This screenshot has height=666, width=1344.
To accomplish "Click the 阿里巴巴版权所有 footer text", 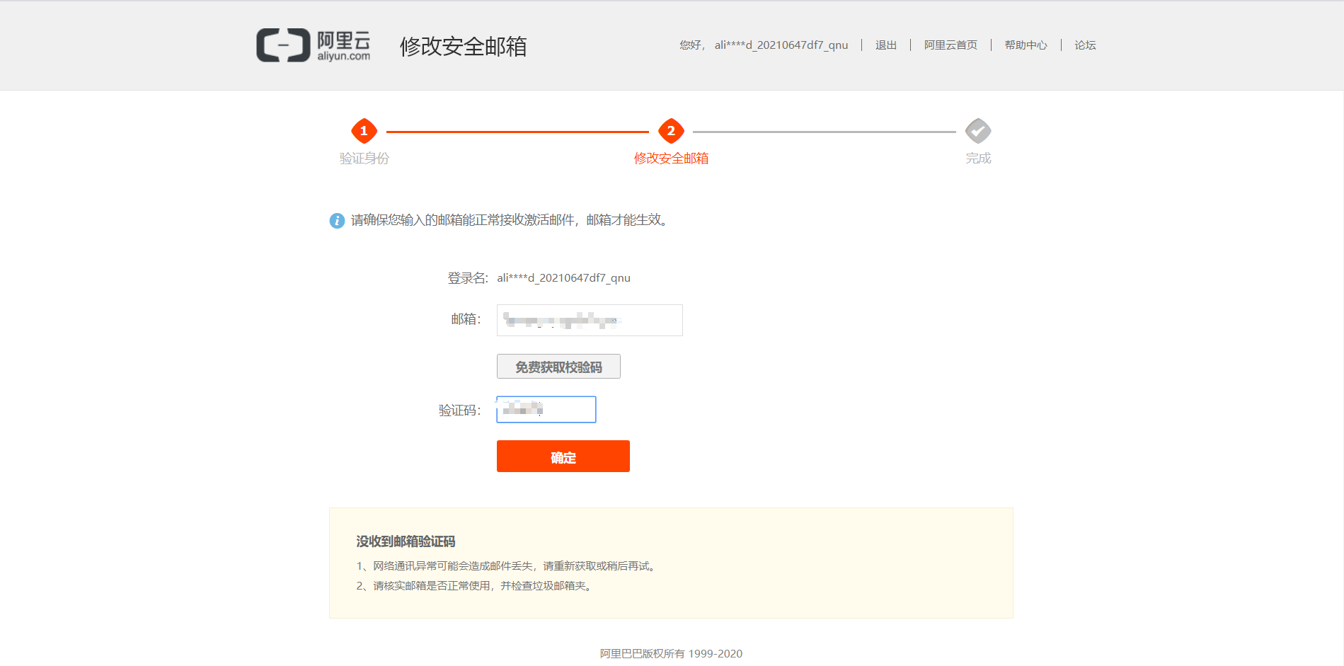I will (x=671, y=654).
